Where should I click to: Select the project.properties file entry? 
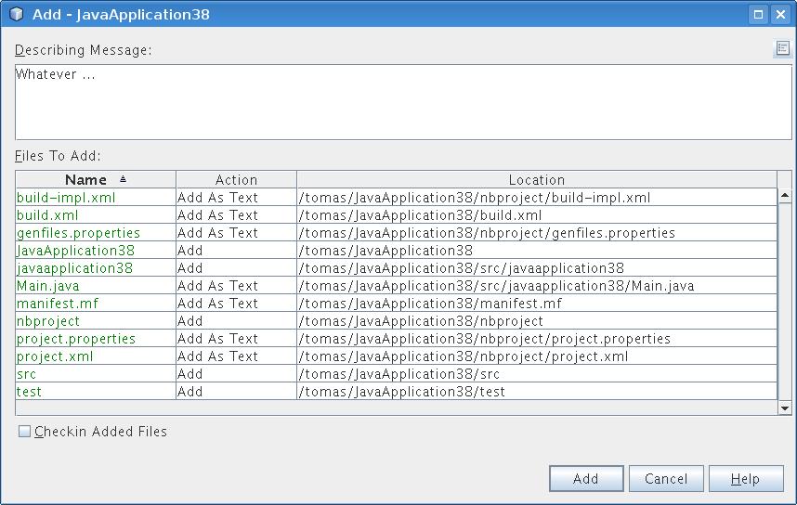coord(76,339)
